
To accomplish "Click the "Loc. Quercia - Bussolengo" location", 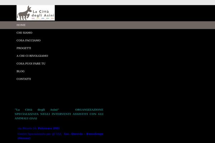I will point(84,134).
